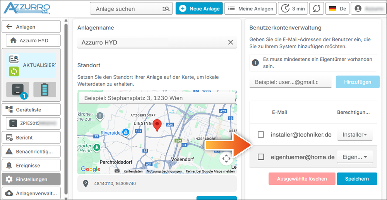Open the user account profile icon
387x200 pixels.
point(358,9)
